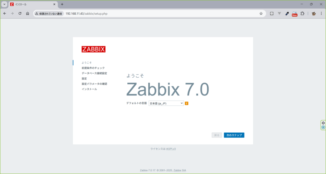Restore the browser window size
The height and width of the screenshot is (174, 326).
(311, 4)
